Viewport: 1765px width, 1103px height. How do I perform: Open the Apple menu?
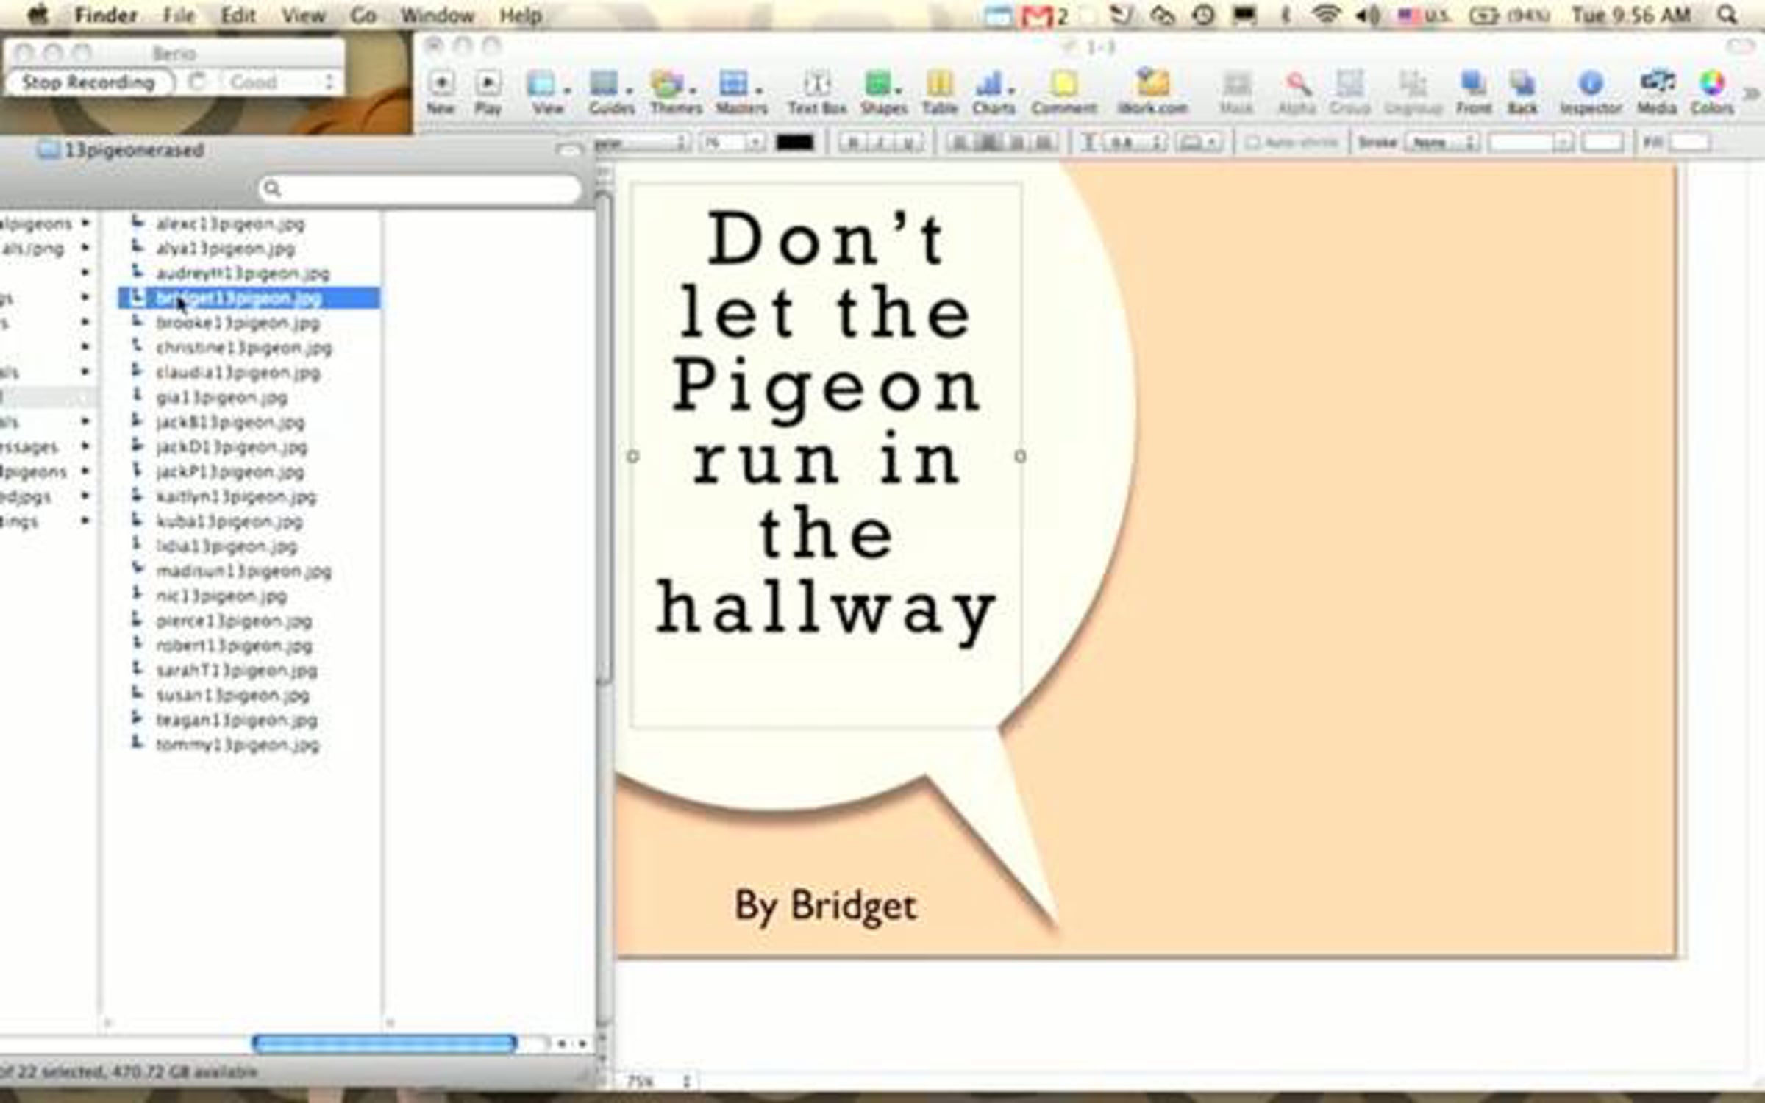pos(38,15)
